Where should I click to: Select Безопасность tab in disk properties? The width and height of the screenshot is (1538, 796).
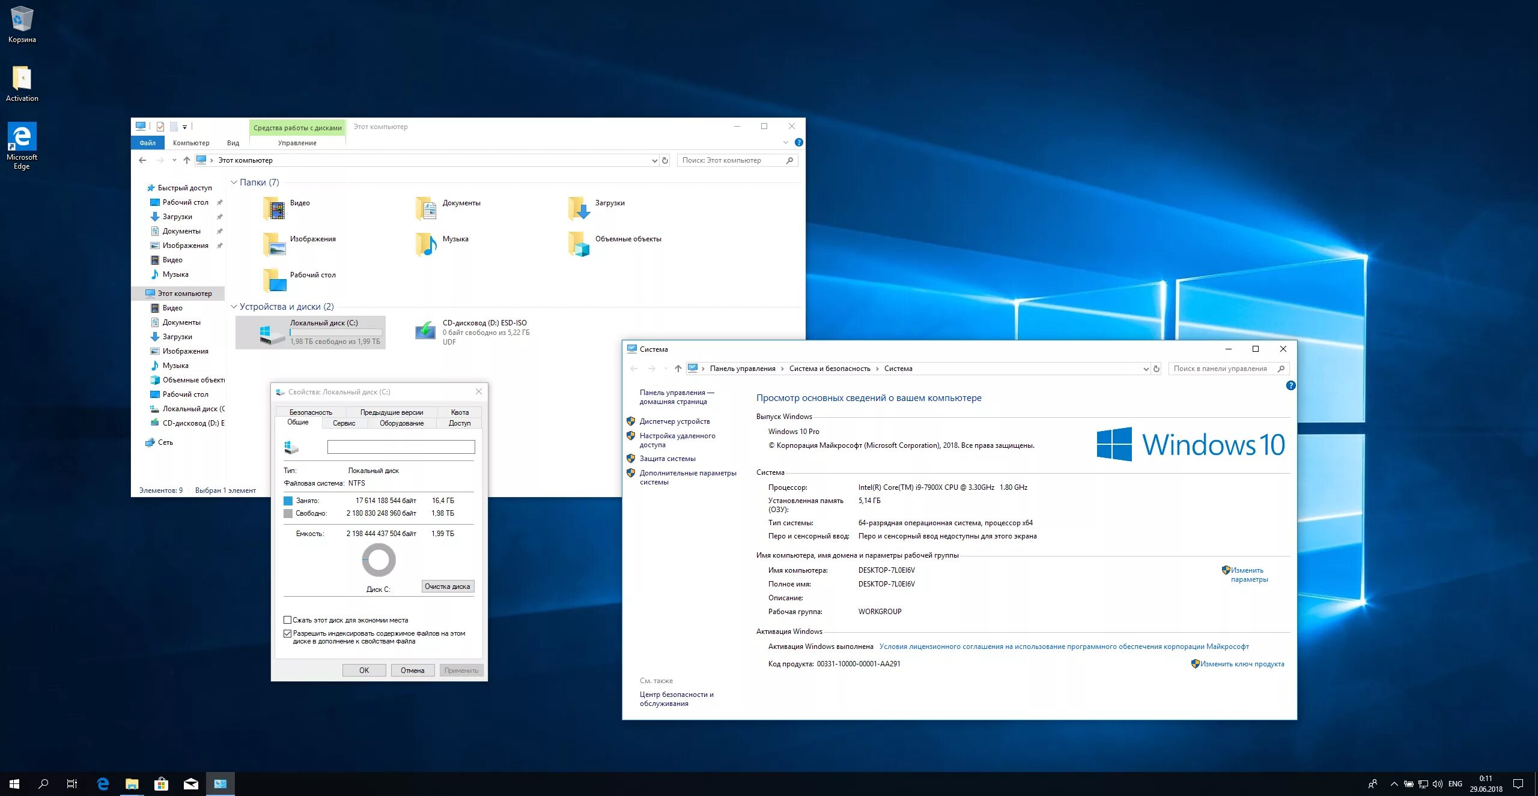coord(310,412)
